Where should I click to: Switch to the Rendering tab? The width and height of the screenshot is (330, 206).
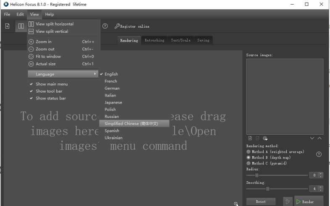point(129,40)
